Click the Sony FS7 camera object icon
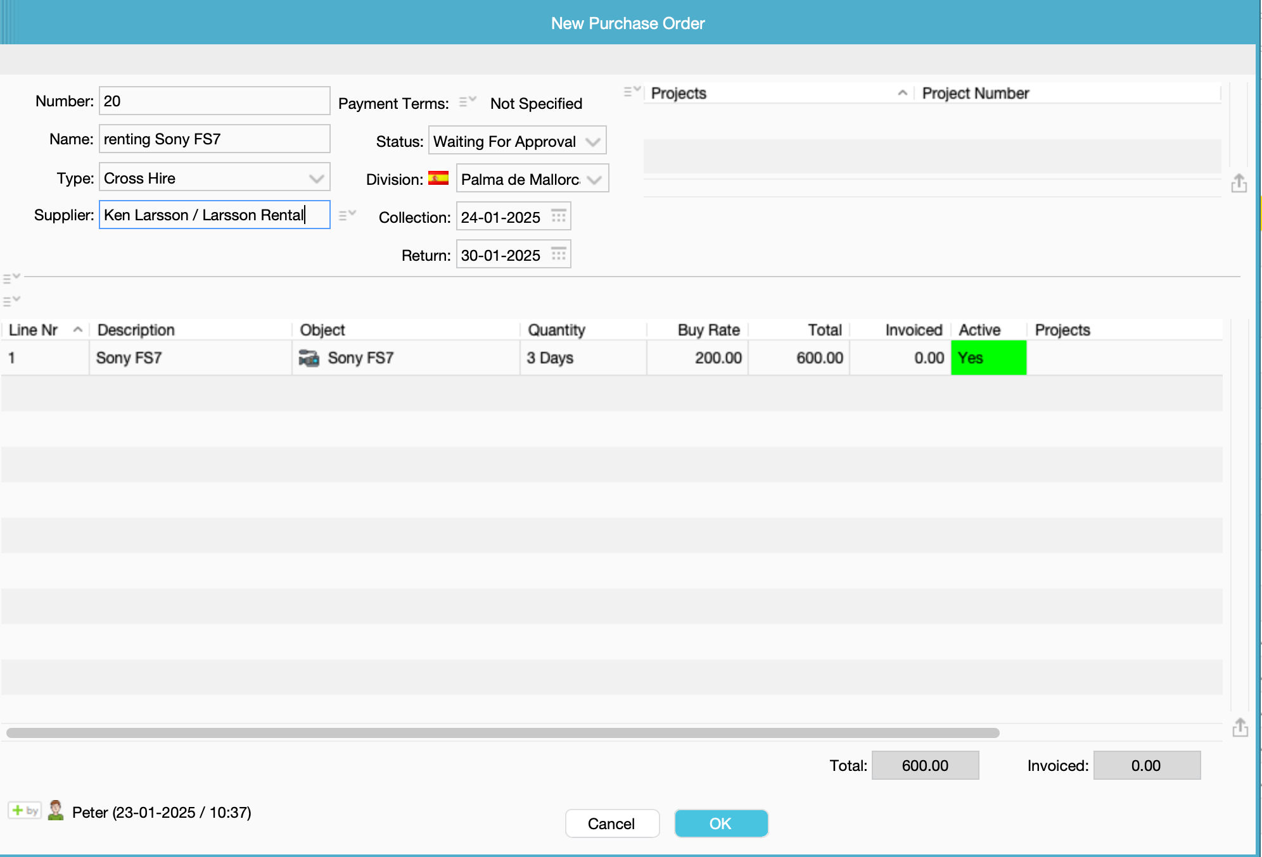The width and height of the screenshot is (1262, 857). coord(309,358)
